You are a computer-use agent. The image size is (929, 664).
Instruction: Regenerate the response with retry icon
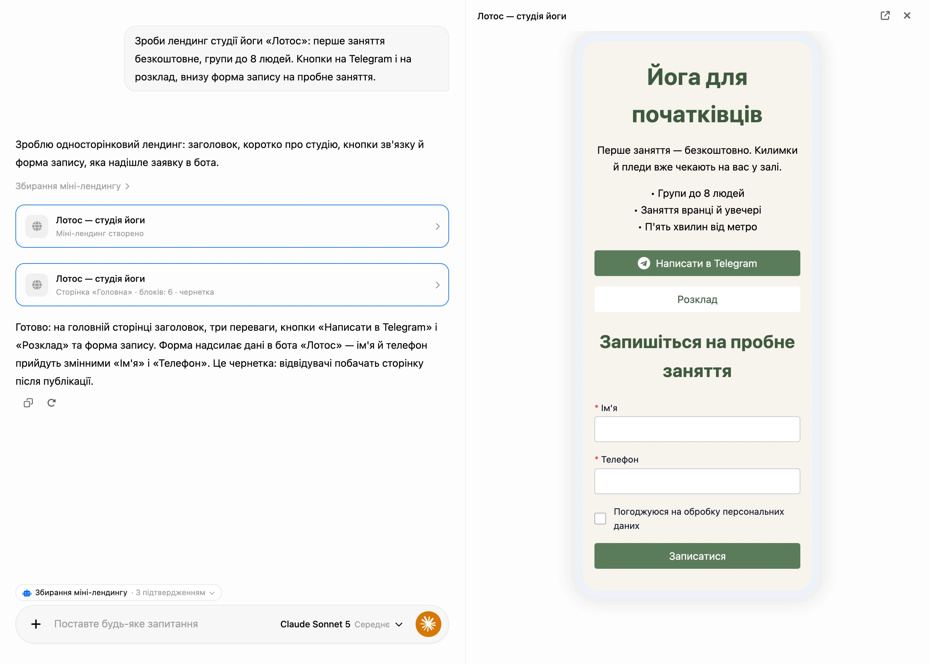click(x=51, y=403)
